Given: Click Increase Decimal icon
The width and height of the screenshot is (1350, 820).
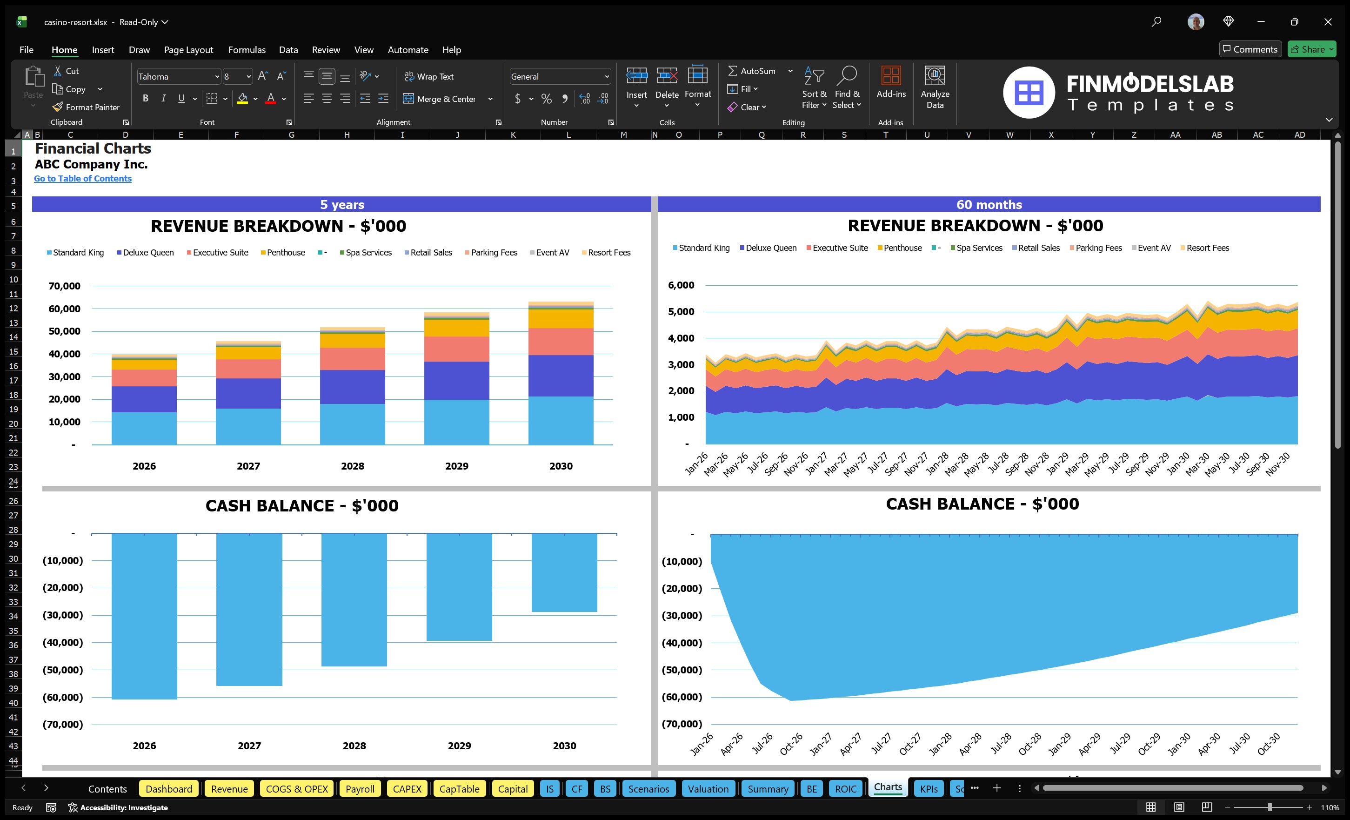Looking at the screenshot, I should click(x=584, y=99).
